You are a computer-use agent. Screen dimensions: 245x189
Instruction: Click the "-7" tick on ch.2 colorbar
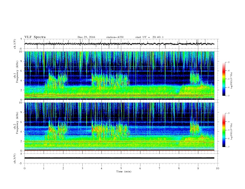pos(228,147)
